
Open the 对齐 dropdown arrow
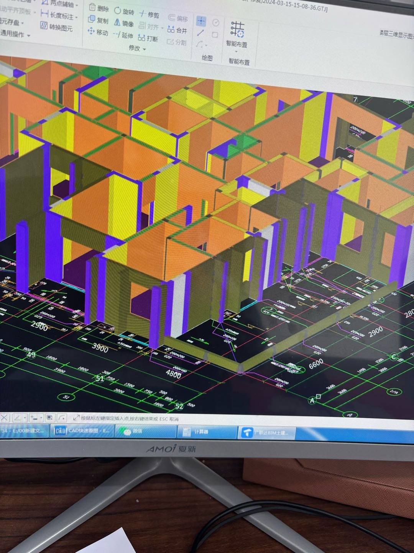(163, 28)
